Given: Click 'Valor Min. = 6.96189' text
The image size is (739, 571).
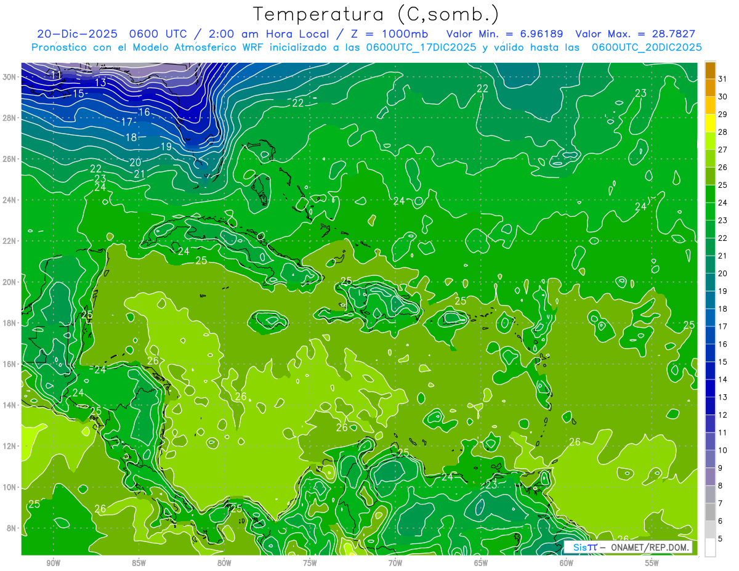Looking at the screenshot, I should [504, 34].
